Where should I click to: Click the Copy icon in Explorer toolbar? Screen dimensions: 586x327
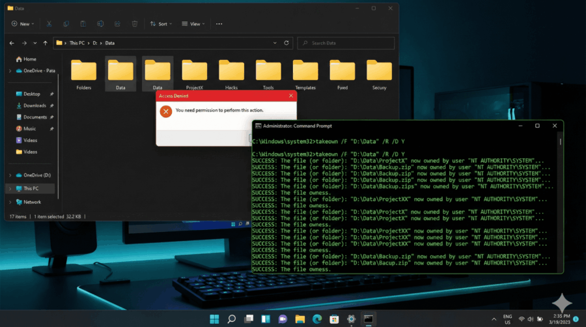pyautogui.click(x=66, y=24)
